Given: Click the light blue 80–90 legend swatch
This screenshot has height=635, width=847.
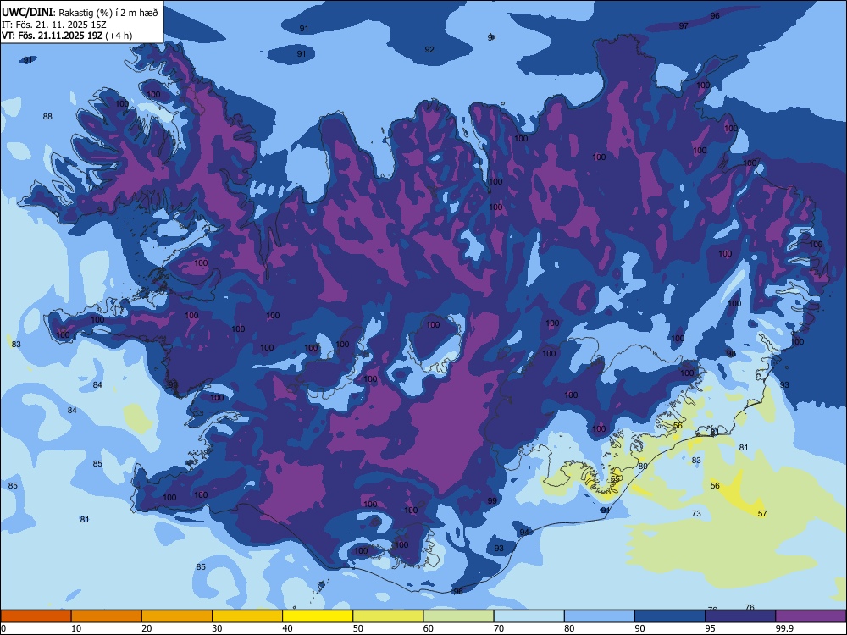Looking at the screenshot, I should [600, 616].
